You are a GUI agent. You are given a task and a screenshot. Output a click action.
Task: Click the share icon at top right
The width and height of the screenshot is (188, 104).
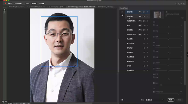184,4
